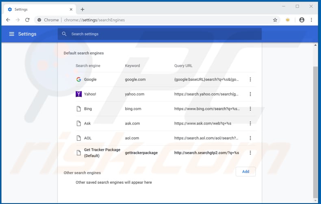Open more actions for Yahoo! row
The image size is (321, 204).
coord(250,94)
